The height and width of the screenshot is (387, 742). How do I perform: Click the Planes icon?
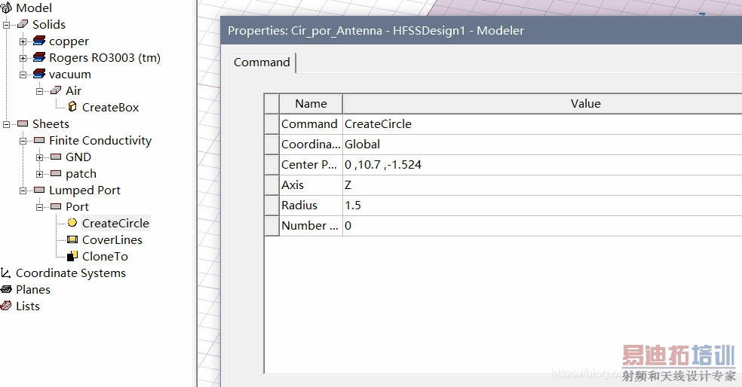[6, 289]
